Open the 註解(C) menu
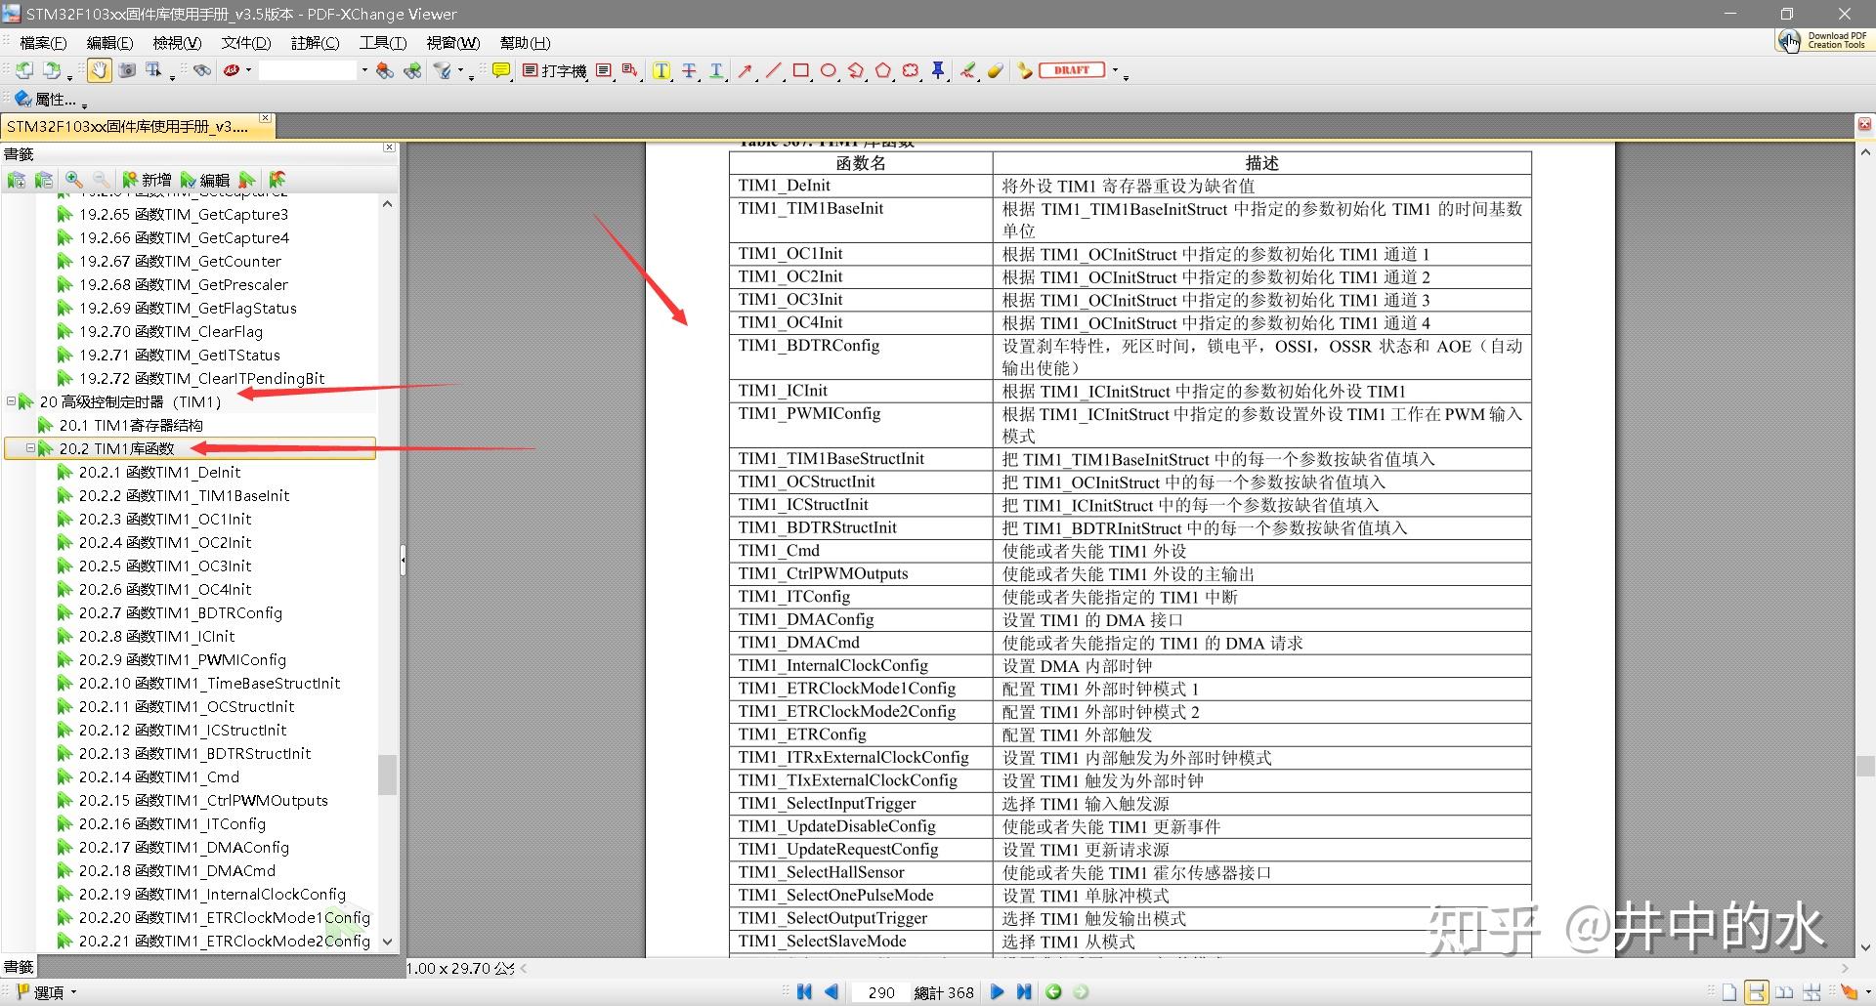 point(315,43)
